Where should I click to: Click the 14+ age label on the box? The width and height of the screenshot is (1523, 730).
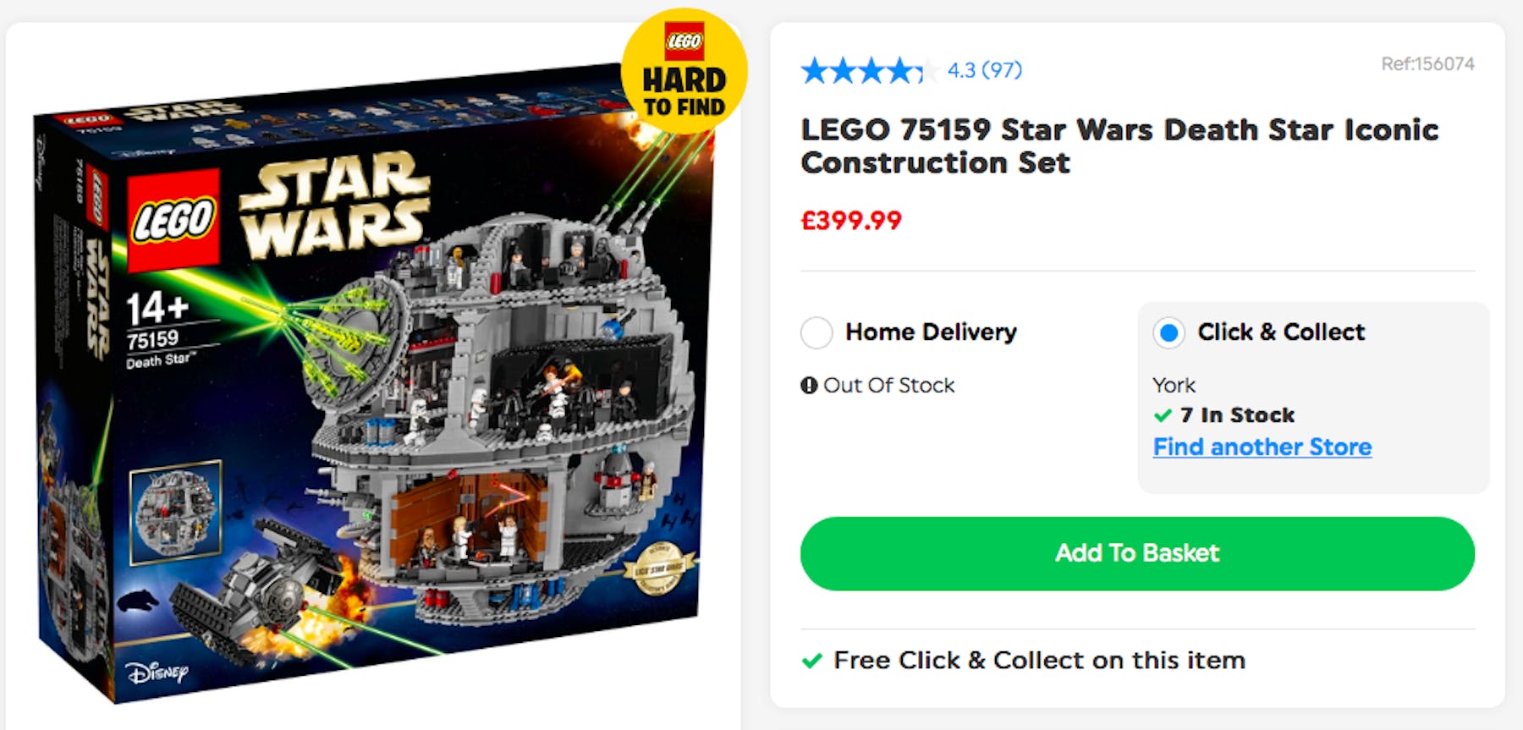click(157, 308)
